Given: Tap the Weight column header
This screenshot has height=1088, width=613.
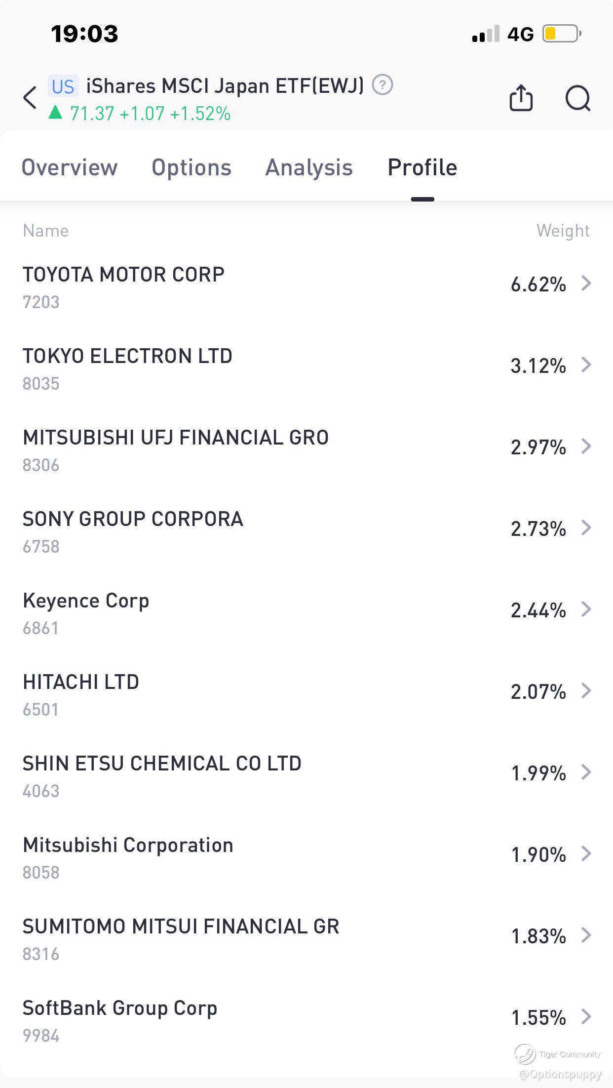Looking at the screenshot, I should (x=563, y=231).
